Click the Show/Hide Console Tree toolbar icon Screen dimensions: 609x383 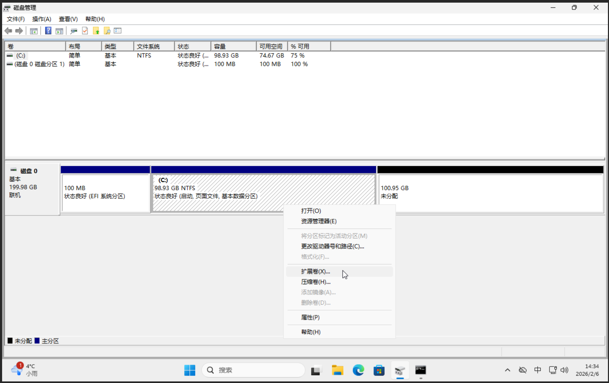click(34, 31)
